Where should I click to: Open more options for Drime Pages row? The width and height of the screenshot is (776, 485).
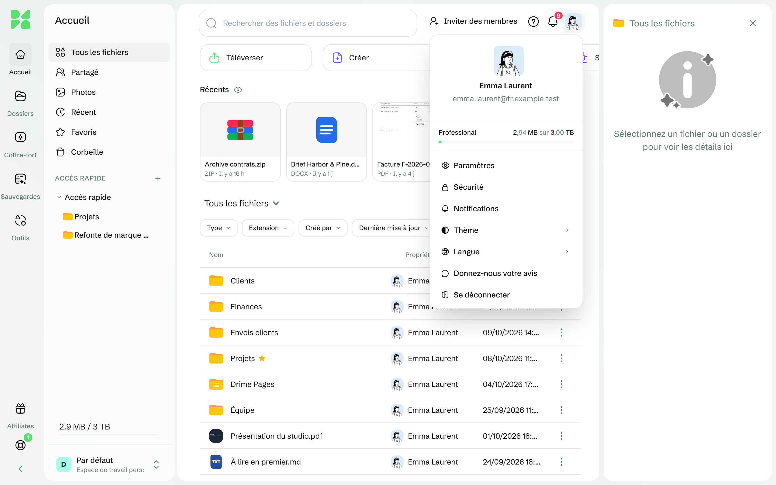point(561,384)
